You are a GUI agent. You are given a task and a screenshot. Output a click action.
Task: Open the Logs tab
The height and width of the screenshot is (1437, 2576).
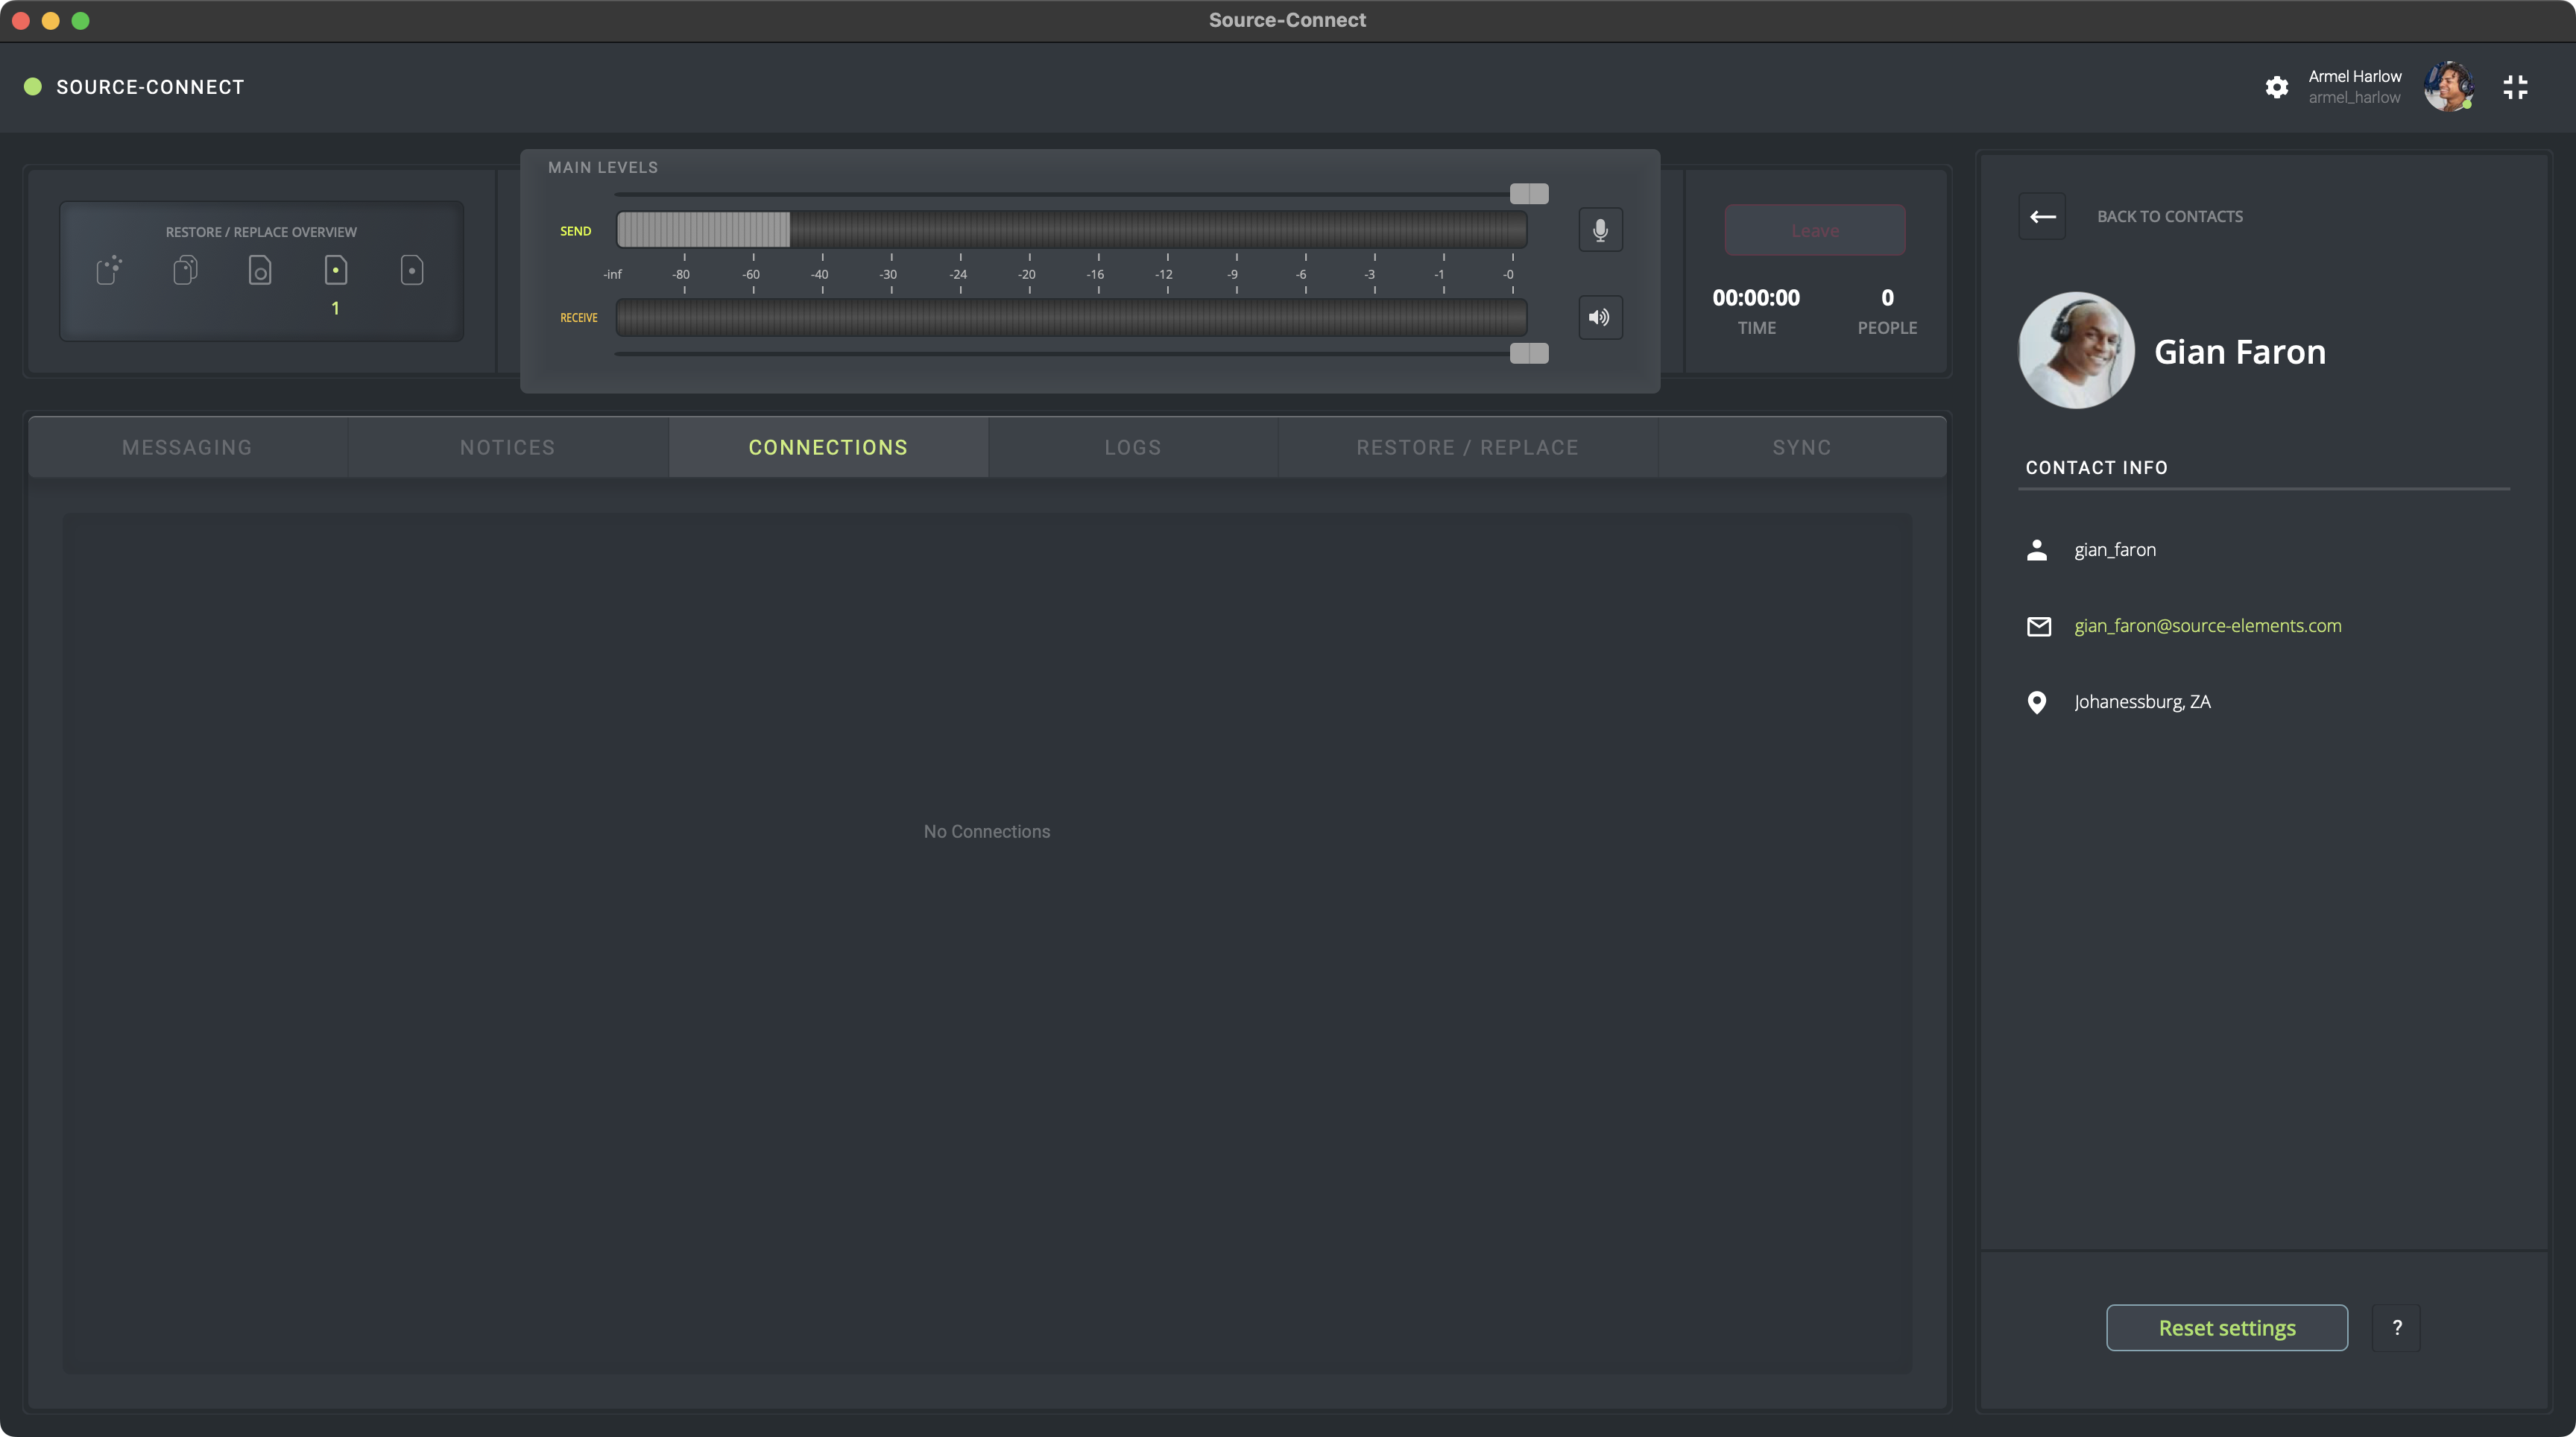click(1133, 447)
